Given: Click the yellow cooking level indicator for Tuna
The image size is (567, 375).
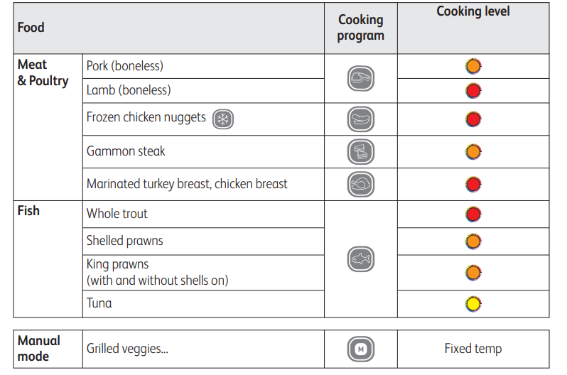Looking at the screenshot, I should coord(473,304).
